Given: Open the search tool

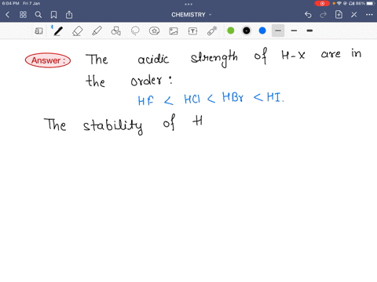Looking at the screenshot, I should click(38, 15).
